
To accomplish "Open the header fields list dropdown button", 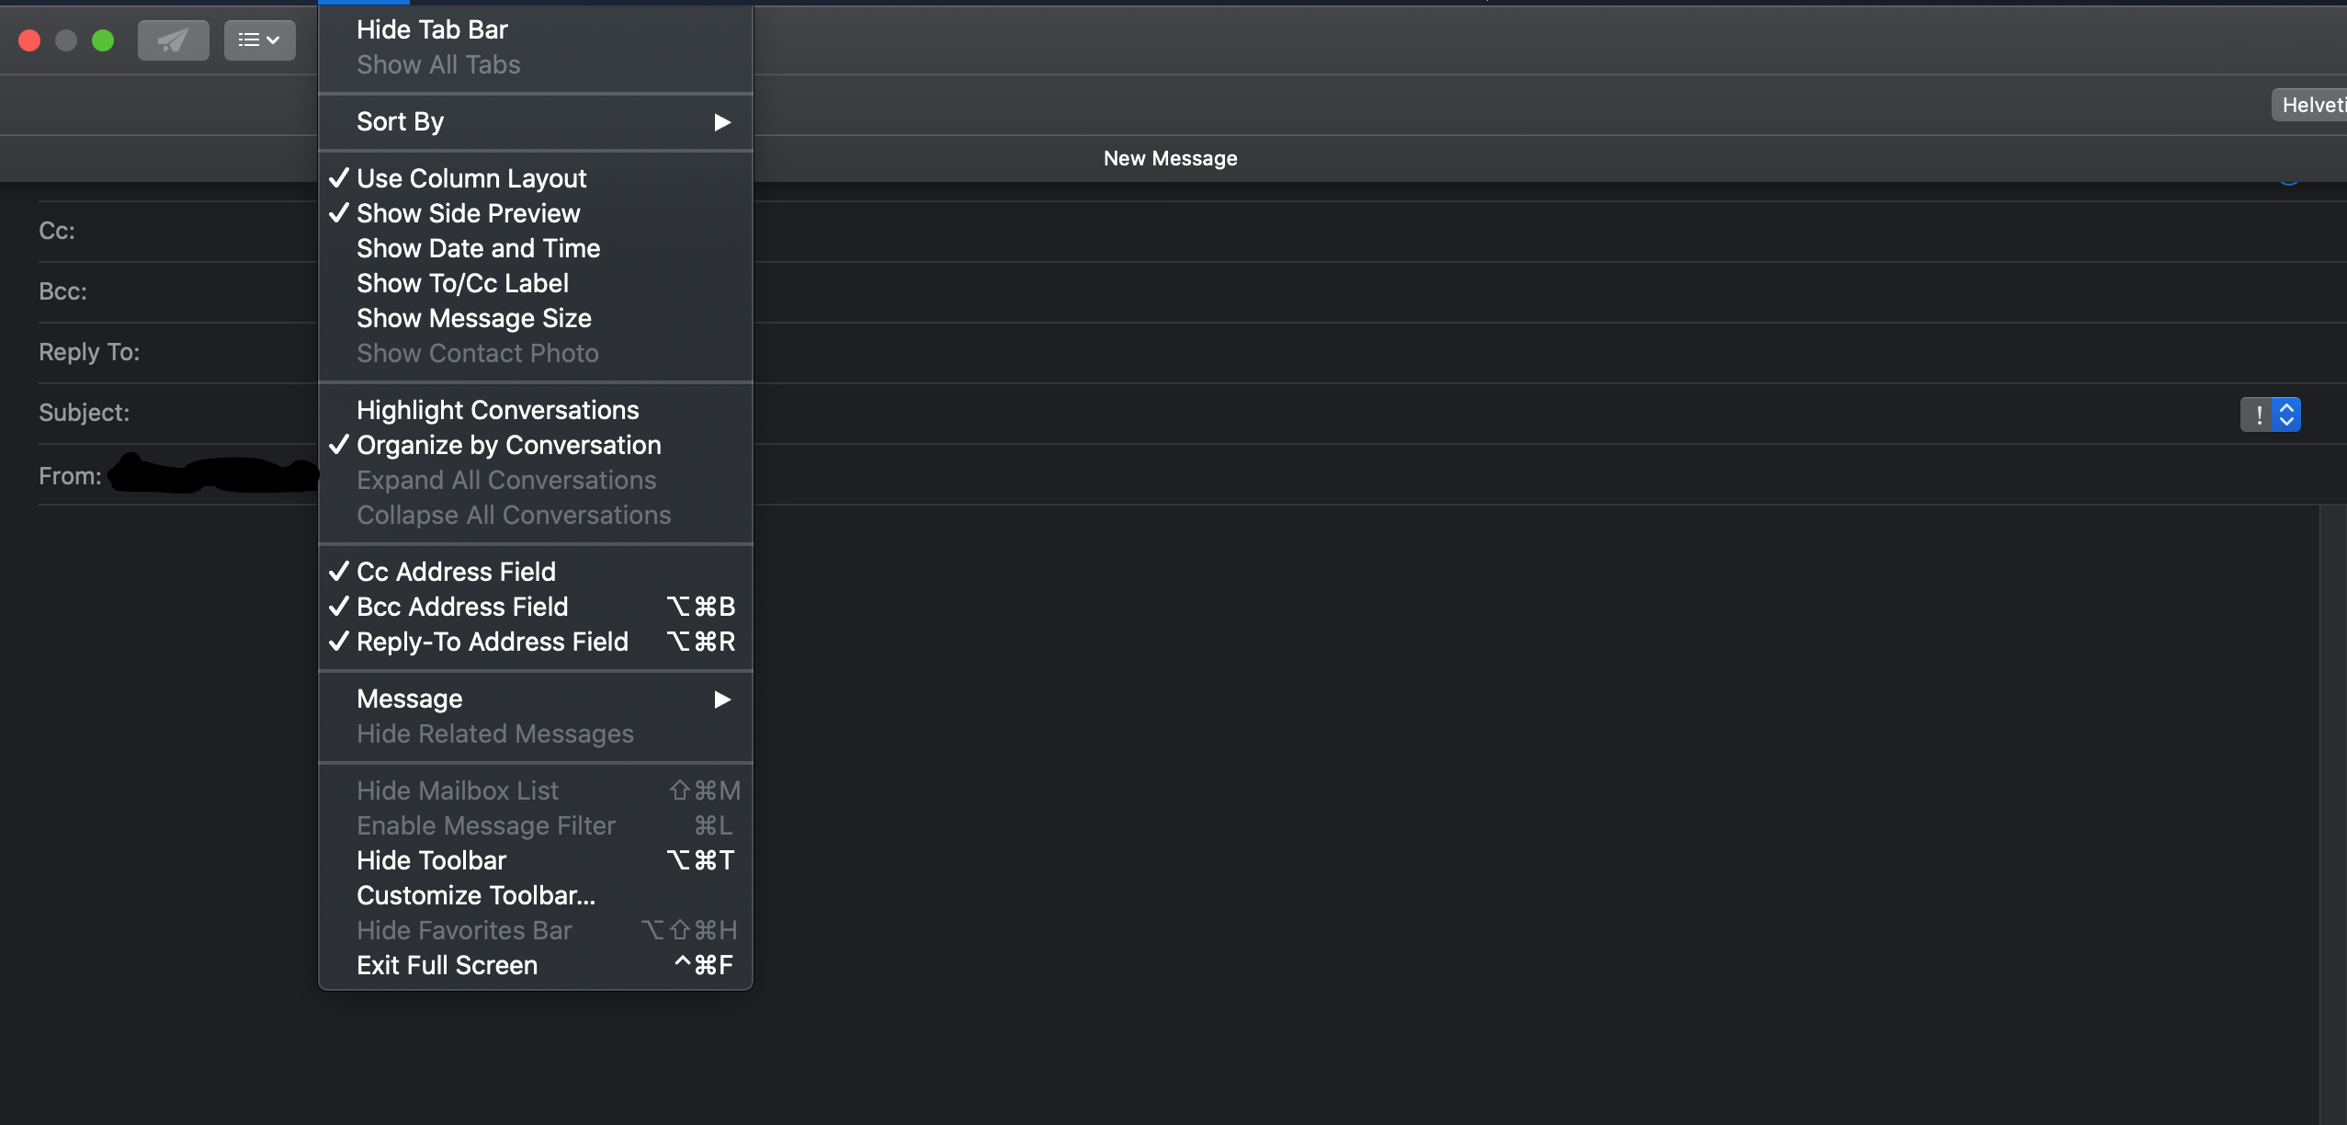I will 259,40.
